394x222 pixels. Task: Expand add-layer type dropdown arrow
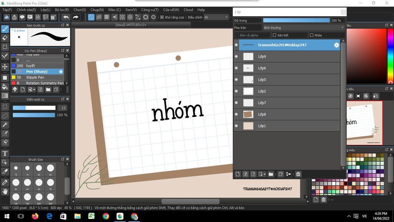[x=265, y=174]
